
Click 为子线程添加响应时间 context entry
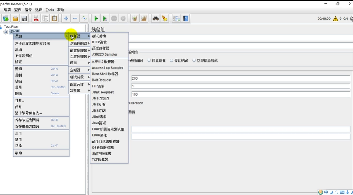(41, 43)
